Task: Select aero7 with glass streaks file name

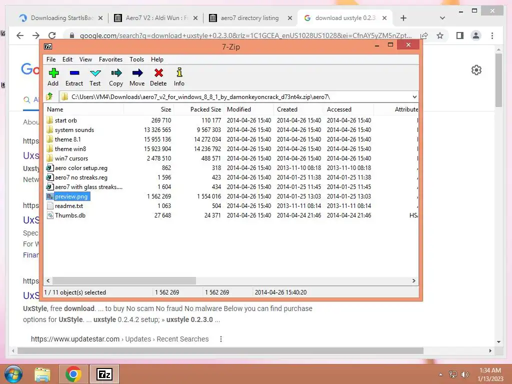Action: [x=88, y=187]
